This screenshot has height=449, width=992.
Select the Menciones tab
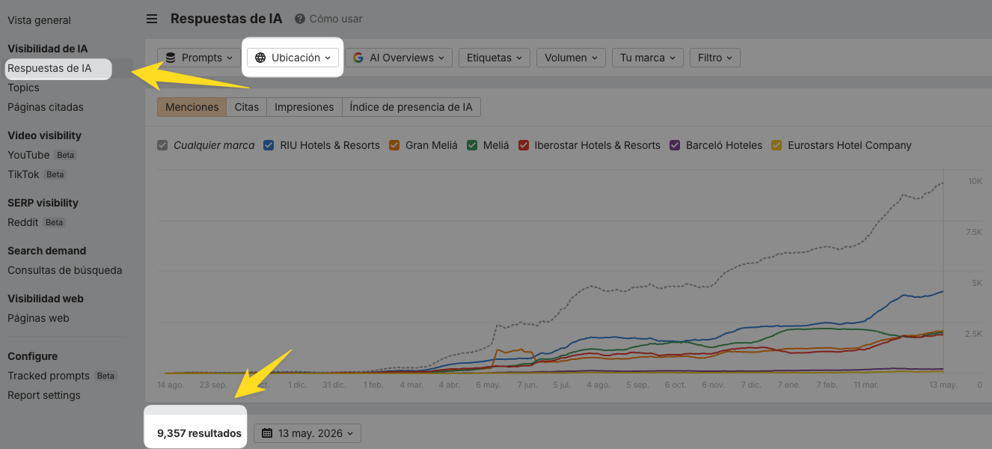tap(192, 107)
